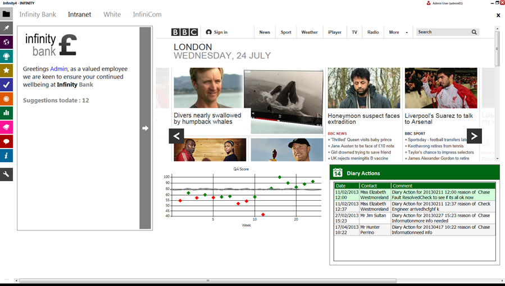
Task: Click the Diary Actions calendar icon
Action: [x=338, y=173]
